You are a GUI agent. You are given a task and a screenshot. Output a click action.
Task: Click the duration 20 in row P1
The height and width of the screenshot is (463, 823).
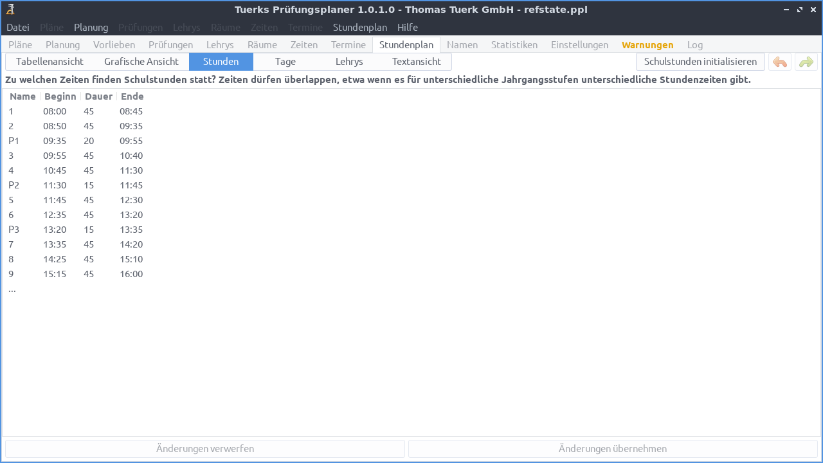pyautogui.click(x=89, y=141)
